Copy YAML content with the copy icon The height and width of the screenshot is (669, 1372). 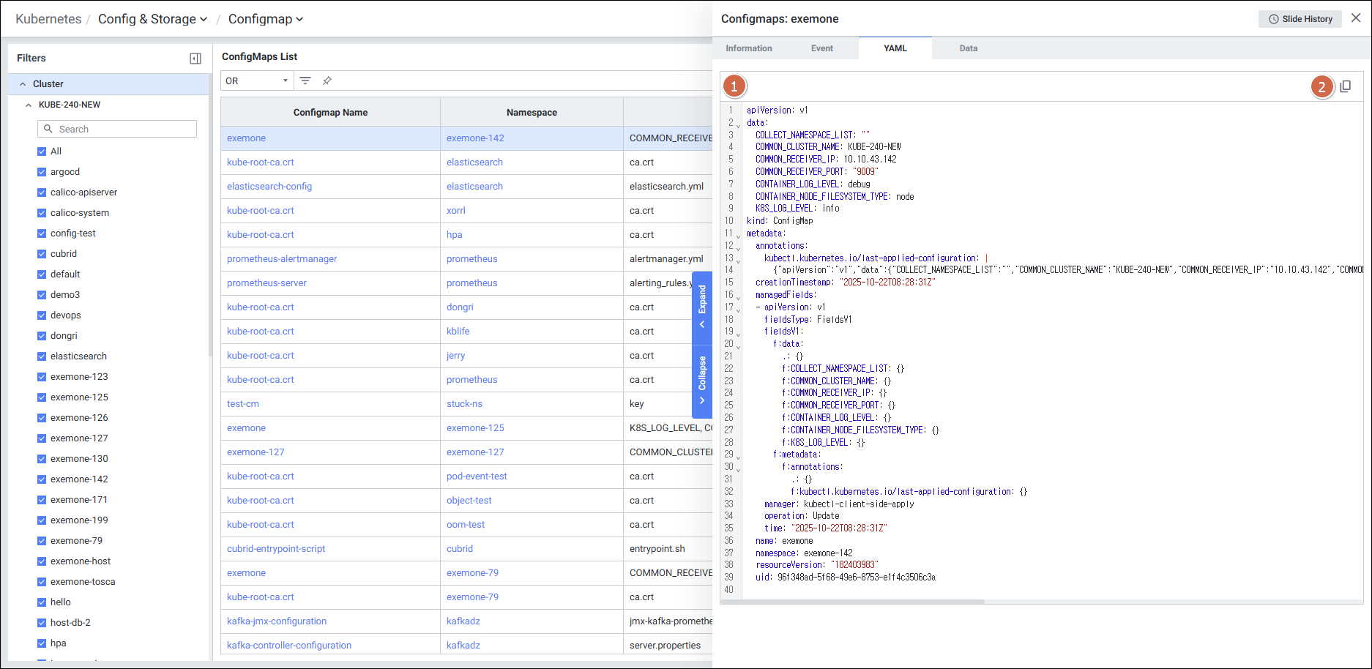(x=1345, y=86)
